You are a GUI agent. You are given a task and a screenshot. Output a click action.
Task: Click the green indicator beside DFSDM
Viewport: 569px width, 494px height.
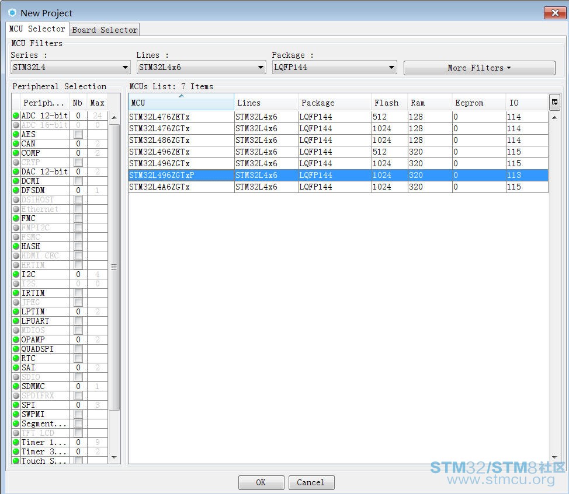(x=16, y=191)
